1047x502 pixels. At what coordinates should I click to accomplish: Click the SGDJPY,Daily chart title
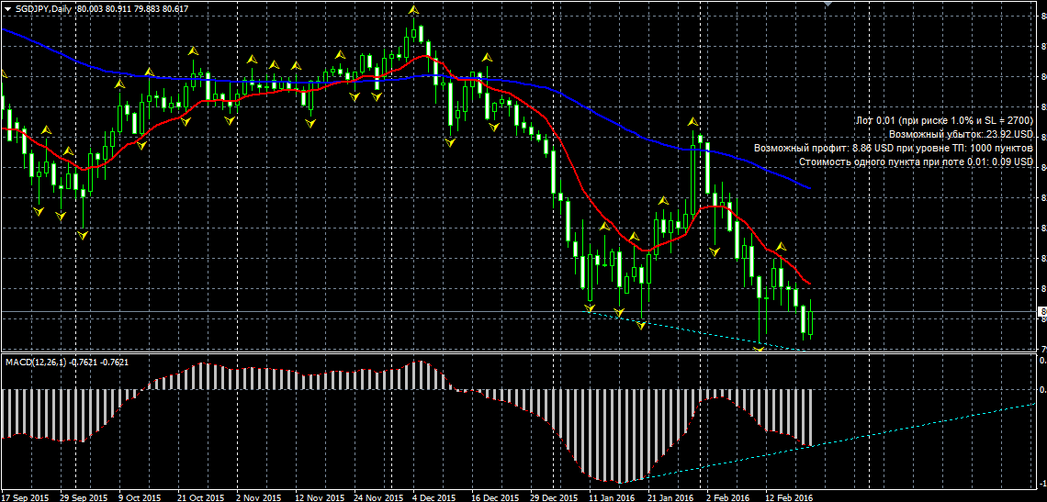[43, 6]
